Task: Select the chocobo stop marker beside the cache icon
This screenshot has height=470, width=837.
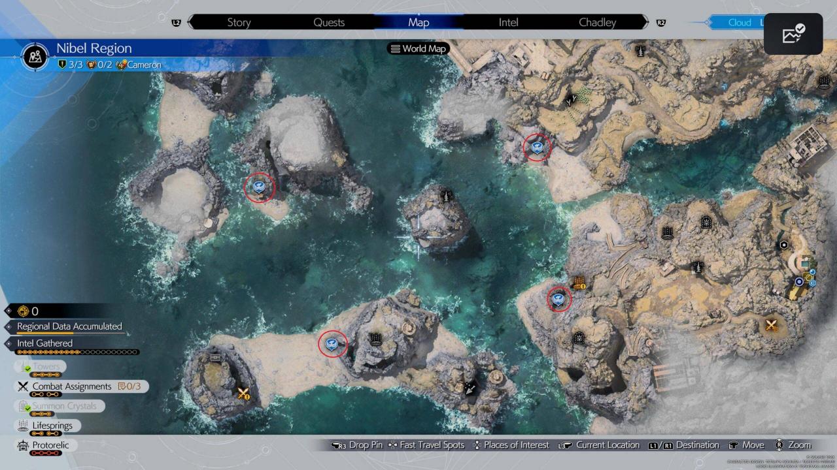Action: click(x=558, y=299)
